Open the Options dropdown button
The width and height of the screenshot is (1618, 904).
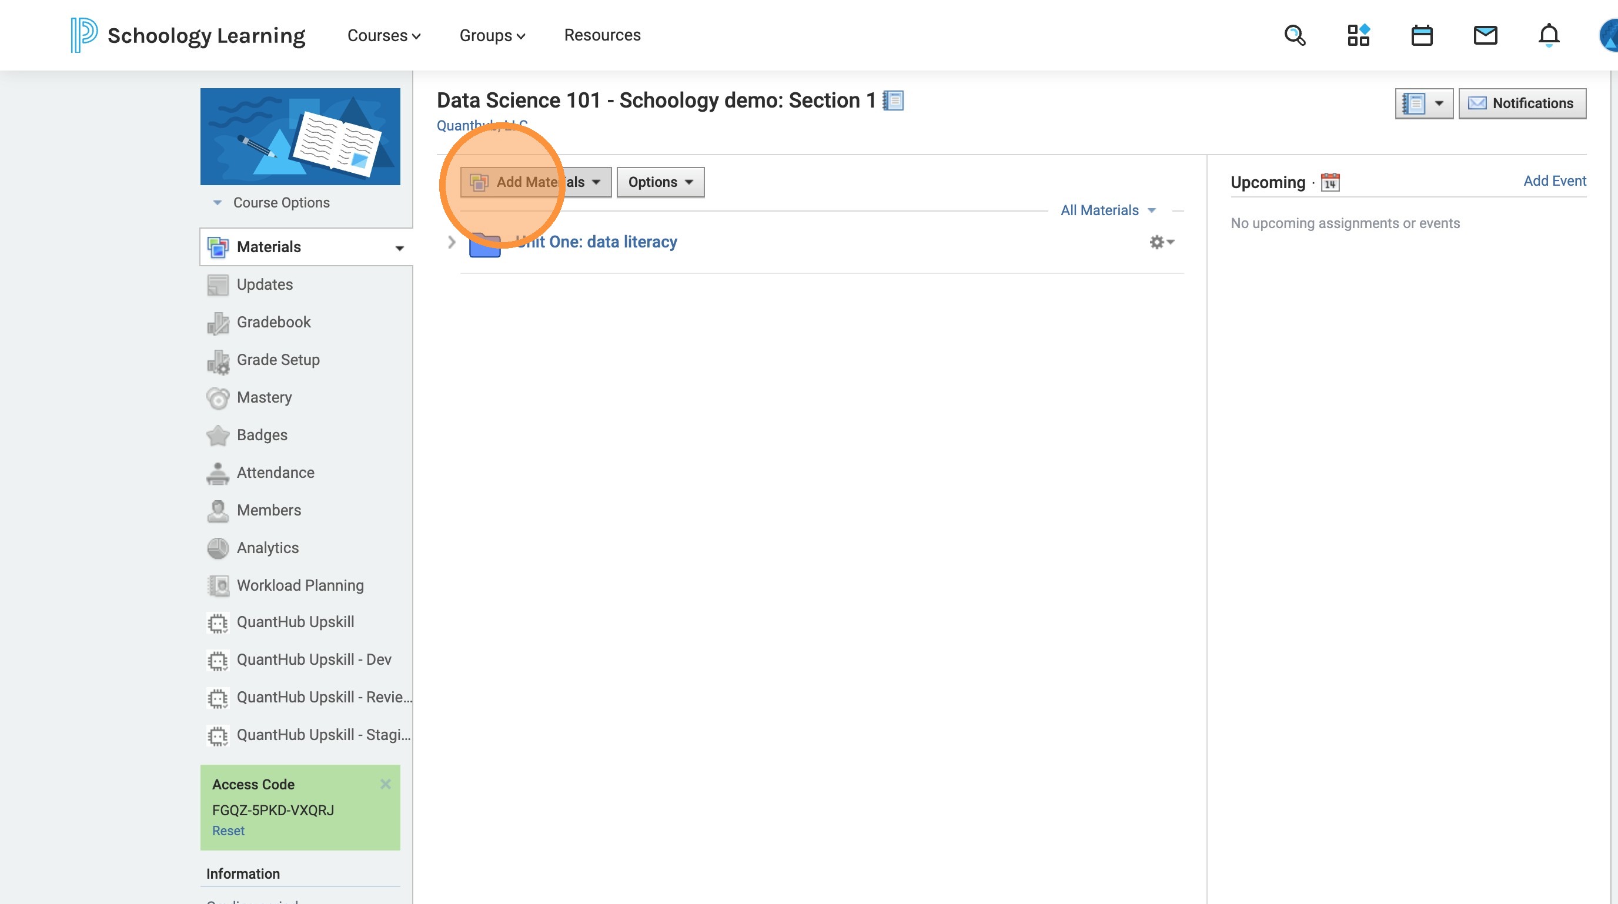click(x=660, y=182)
